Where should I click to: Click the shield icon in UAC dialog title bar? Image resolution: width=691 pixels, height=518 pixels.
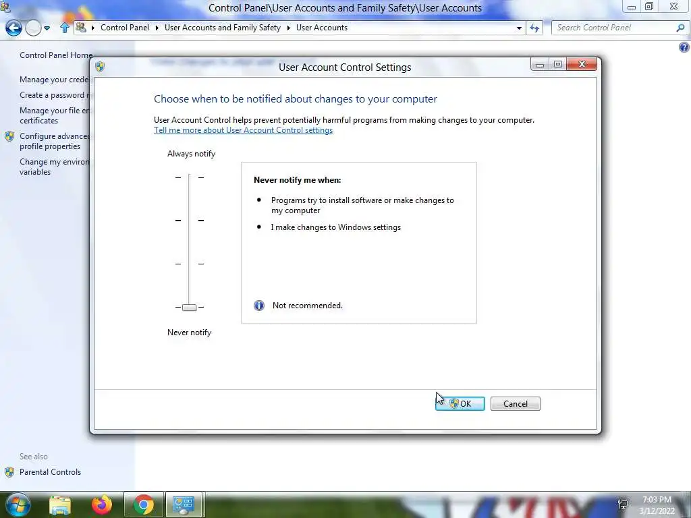click(100, 67)
